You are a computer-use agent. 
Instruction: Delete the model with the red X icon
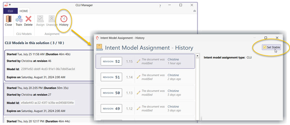(x=28, y=19)
